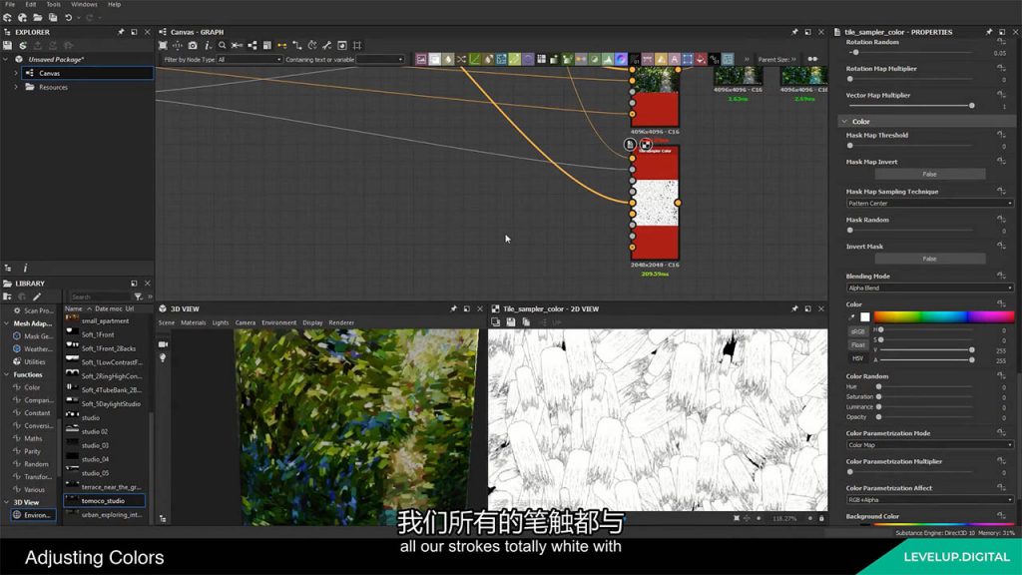Select studio_03 in the Library list

coord(96,445)
